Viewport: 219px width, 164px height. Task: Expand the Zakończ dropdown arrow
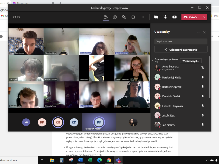pyautogui.click(x=204, y=17)
